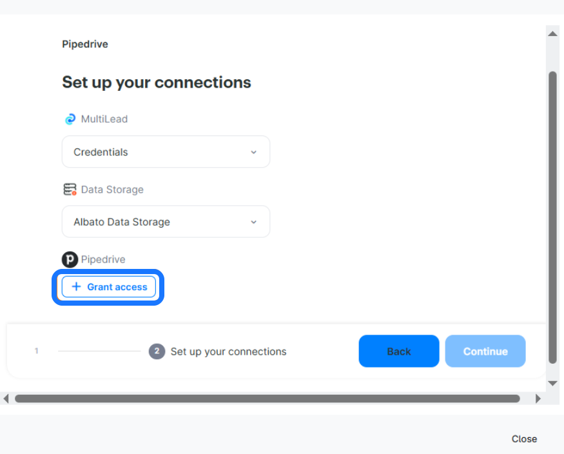The width and height of the screenshot is (564, 454).
Task: Click the horizontal scrollbar thumb
Action: 267,399
